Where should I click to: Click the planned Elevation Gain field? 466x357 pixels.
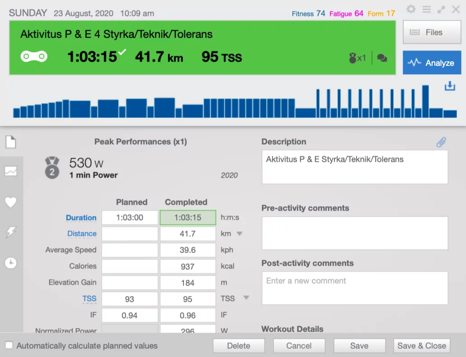click(x=130, y=283)
